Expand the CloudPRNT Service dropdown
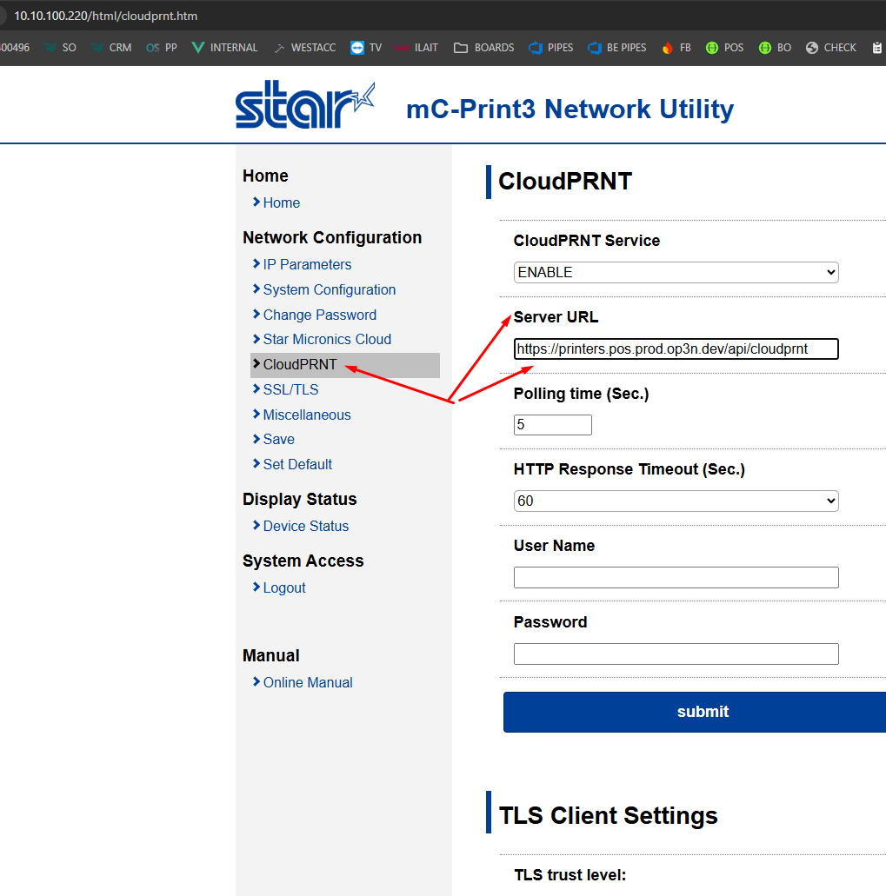The image size is (886, 896). 676,272
